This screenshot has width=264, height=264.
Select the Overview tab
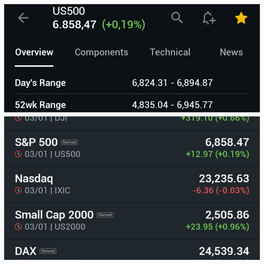[34, 52]
